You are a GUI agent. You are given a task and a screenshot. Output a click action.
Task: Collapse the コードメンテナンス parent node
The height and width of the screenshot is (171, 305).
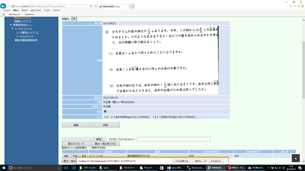(12, 28)
